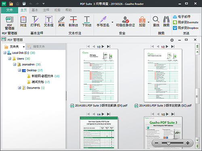
Task: Go to last page of (EN).pdf thumbnail
Action: point(109,47)
